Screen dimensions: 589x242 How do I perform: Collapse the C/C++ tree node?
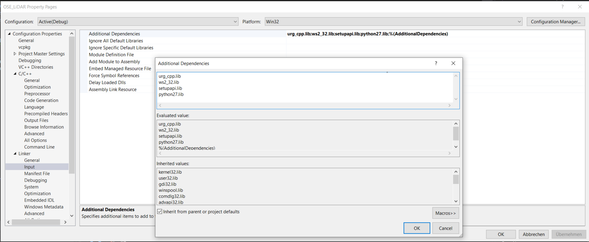pyautogui.click(x=15, y=74)
